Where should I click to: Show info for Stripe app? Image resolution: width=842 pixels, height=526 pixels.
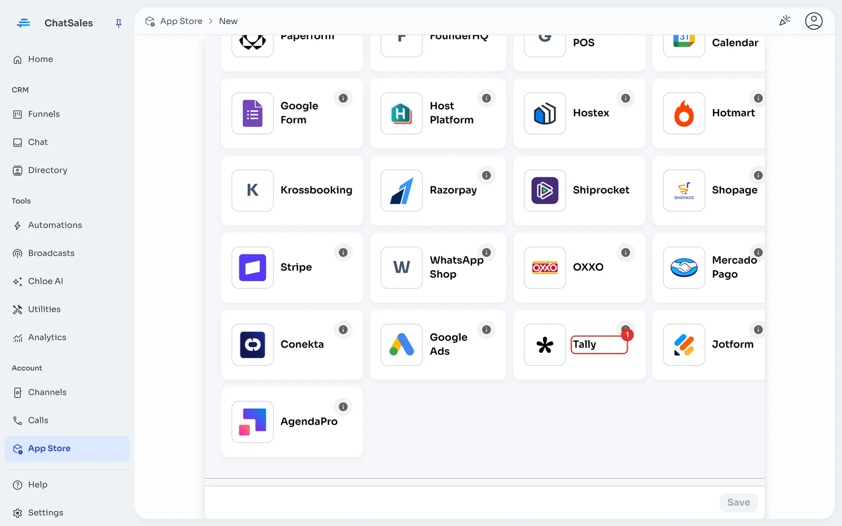pyautogui.click(x=343, y=252)
